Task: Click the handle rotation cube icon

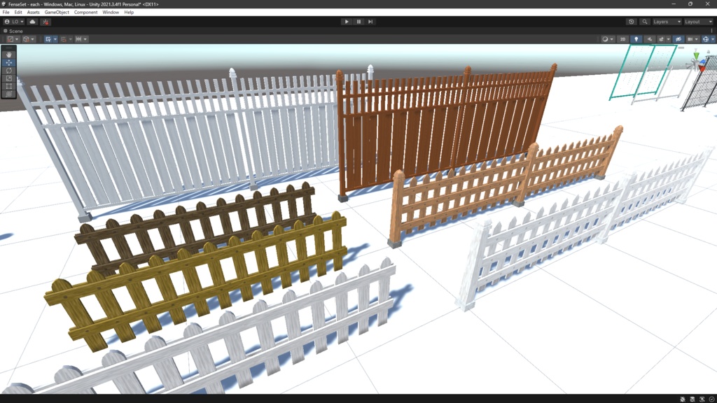Action: click(x=26, y=39)
